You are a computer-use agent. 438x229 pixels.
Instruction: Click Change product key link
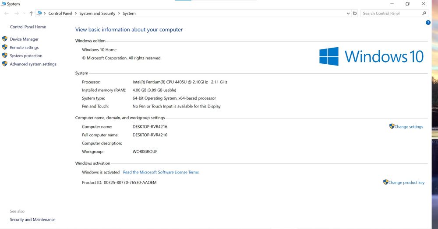pyautogui.click(x=406, y=183)
